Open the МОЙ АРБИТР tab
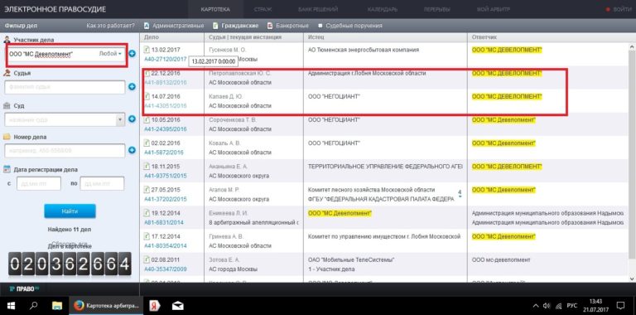 pyautogui.click(x=494, y=9)
